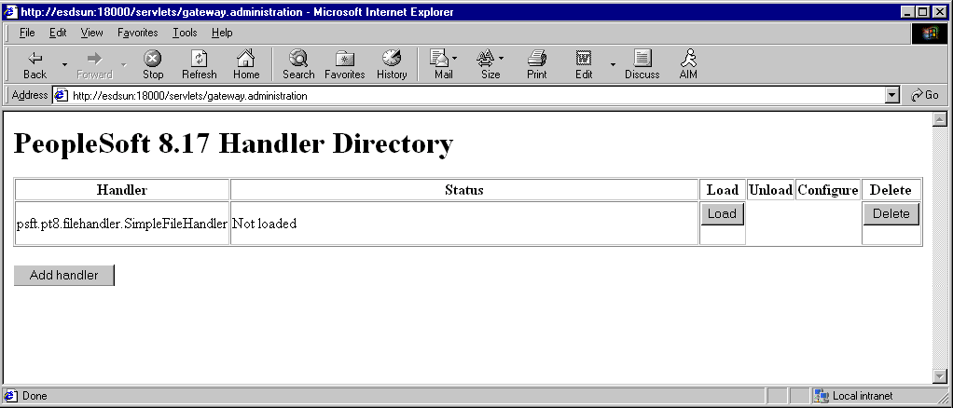953x408 pixels.
Task: Open the View menu
Action: 91,33
